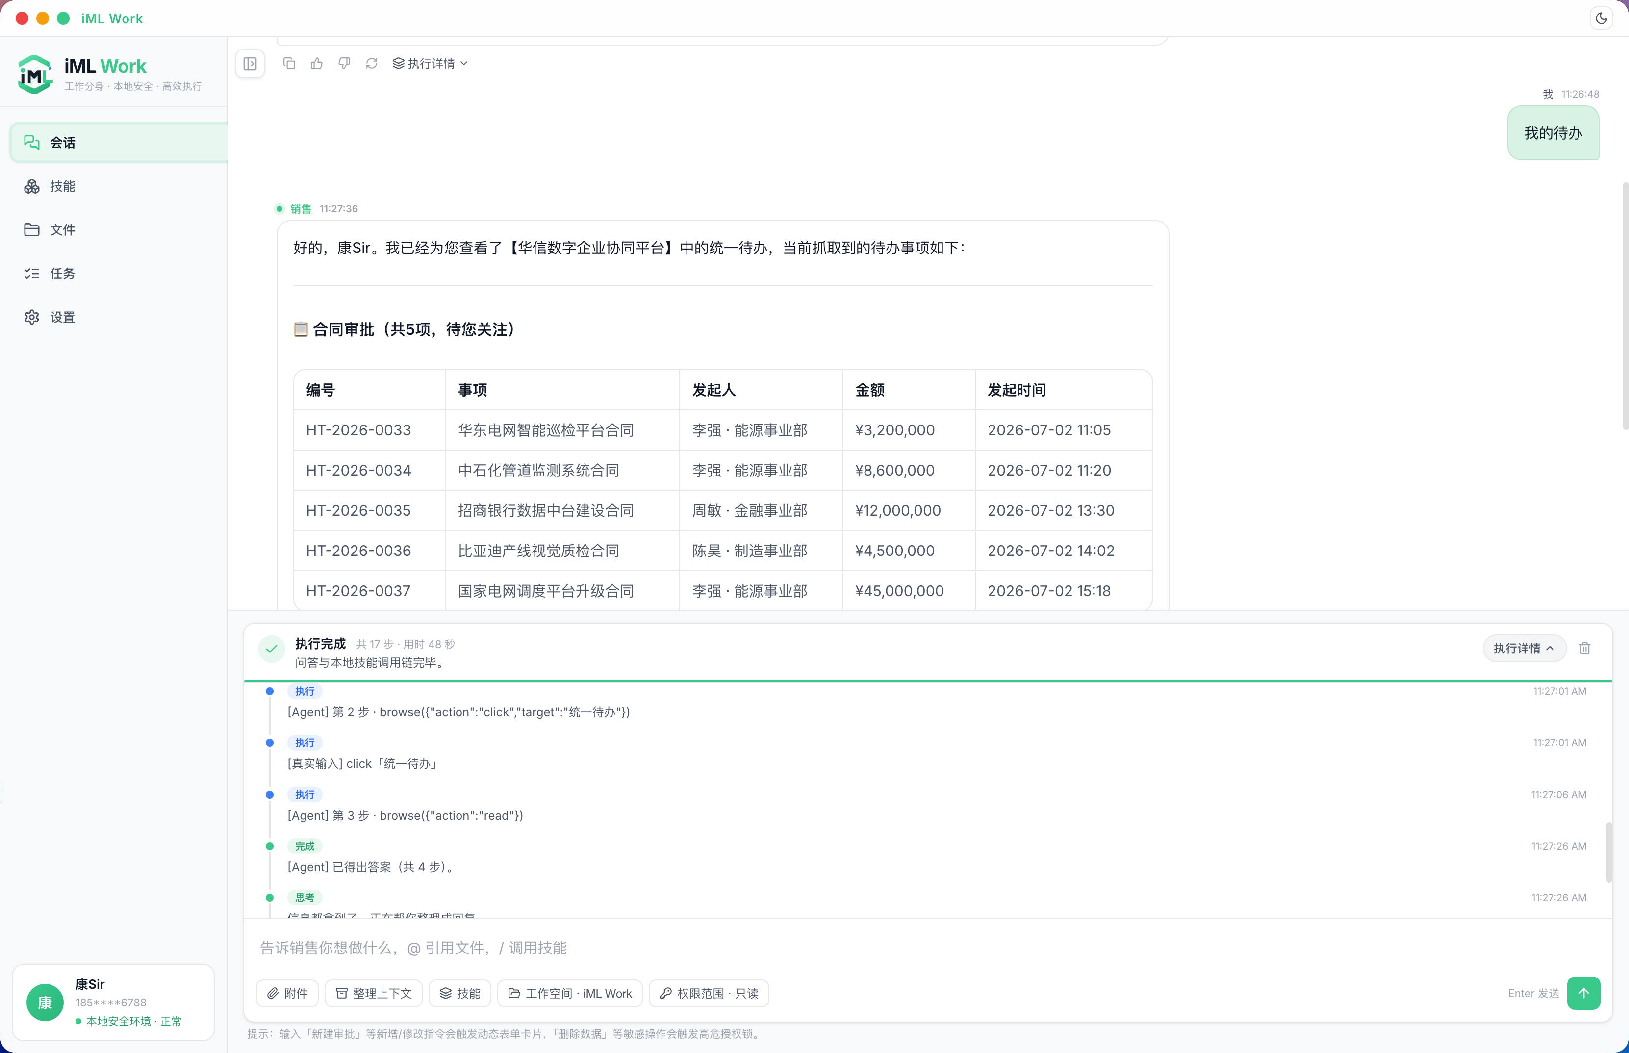Click the 金额 column header
This screenshot has width=1629, height=1053.
click(909, 390)
